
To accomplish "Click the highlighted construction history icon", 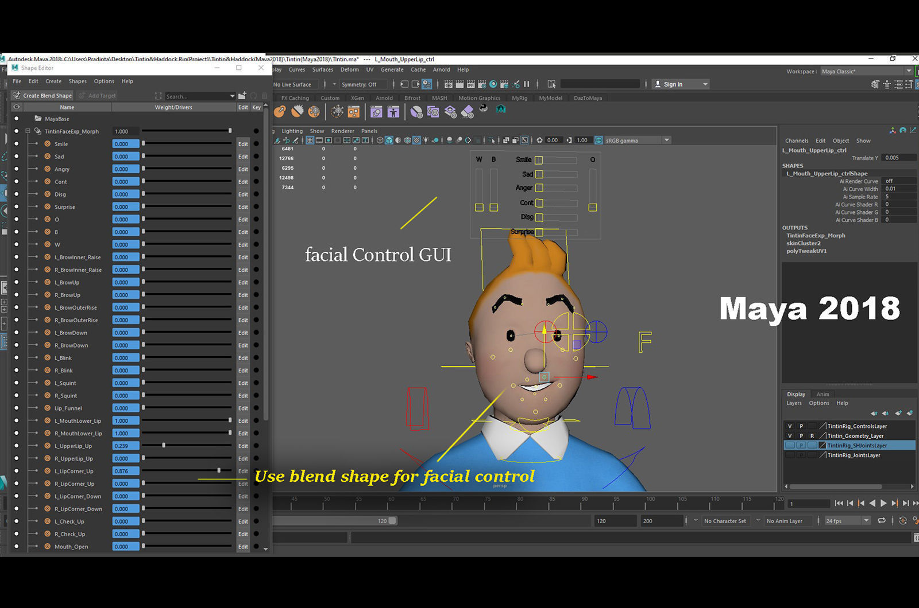I will click(x=427, y=84).
